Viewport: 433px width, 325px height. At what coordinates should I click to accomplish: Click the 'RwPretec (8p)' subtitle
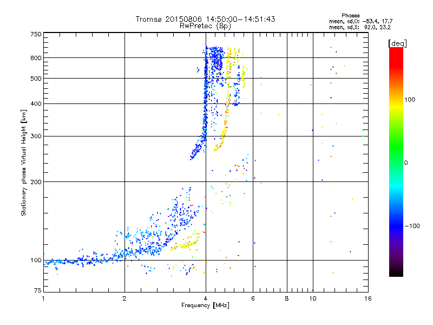[x=205, y=26]
